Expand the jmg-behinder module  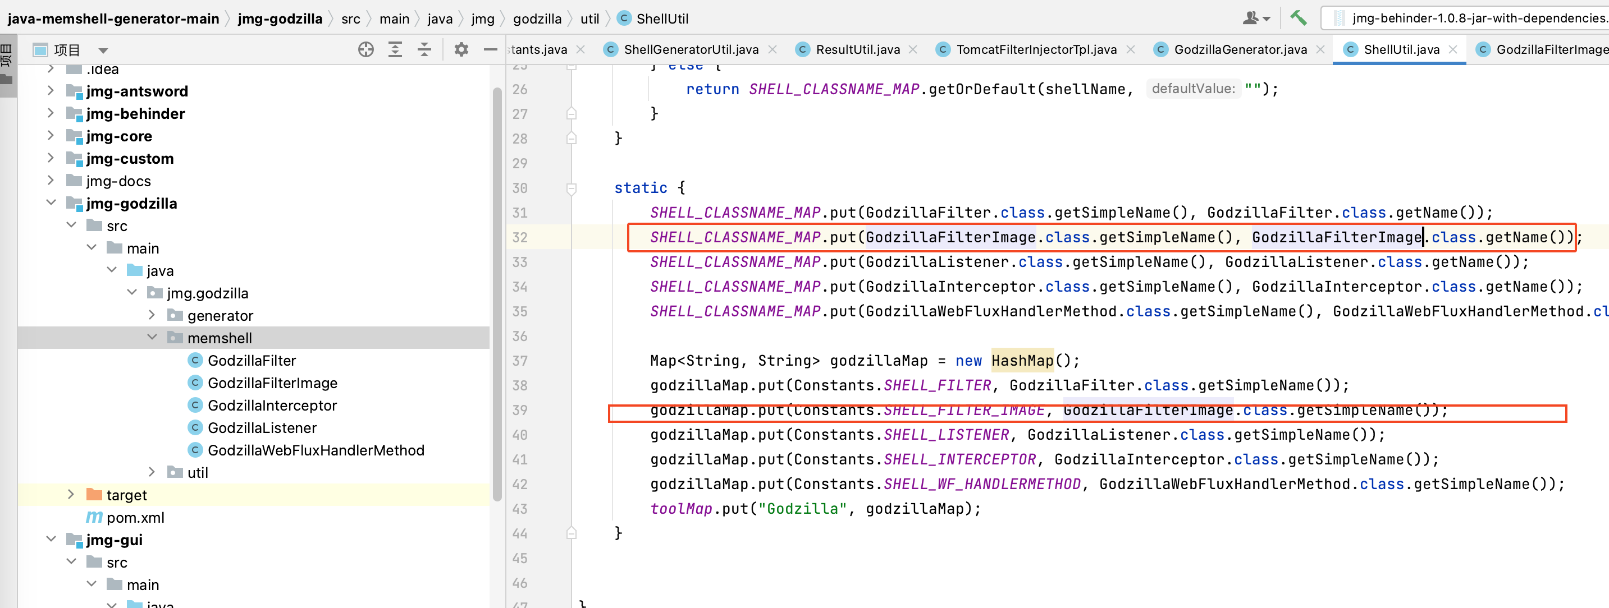click(51, 114)
